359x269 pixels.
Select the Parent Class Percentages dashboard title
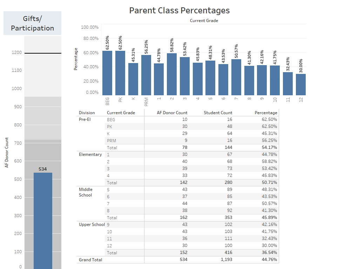pos(179,11)
